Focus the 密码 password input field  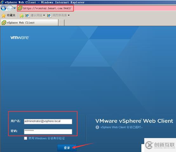pyautogui.click(x=48, y=132)
